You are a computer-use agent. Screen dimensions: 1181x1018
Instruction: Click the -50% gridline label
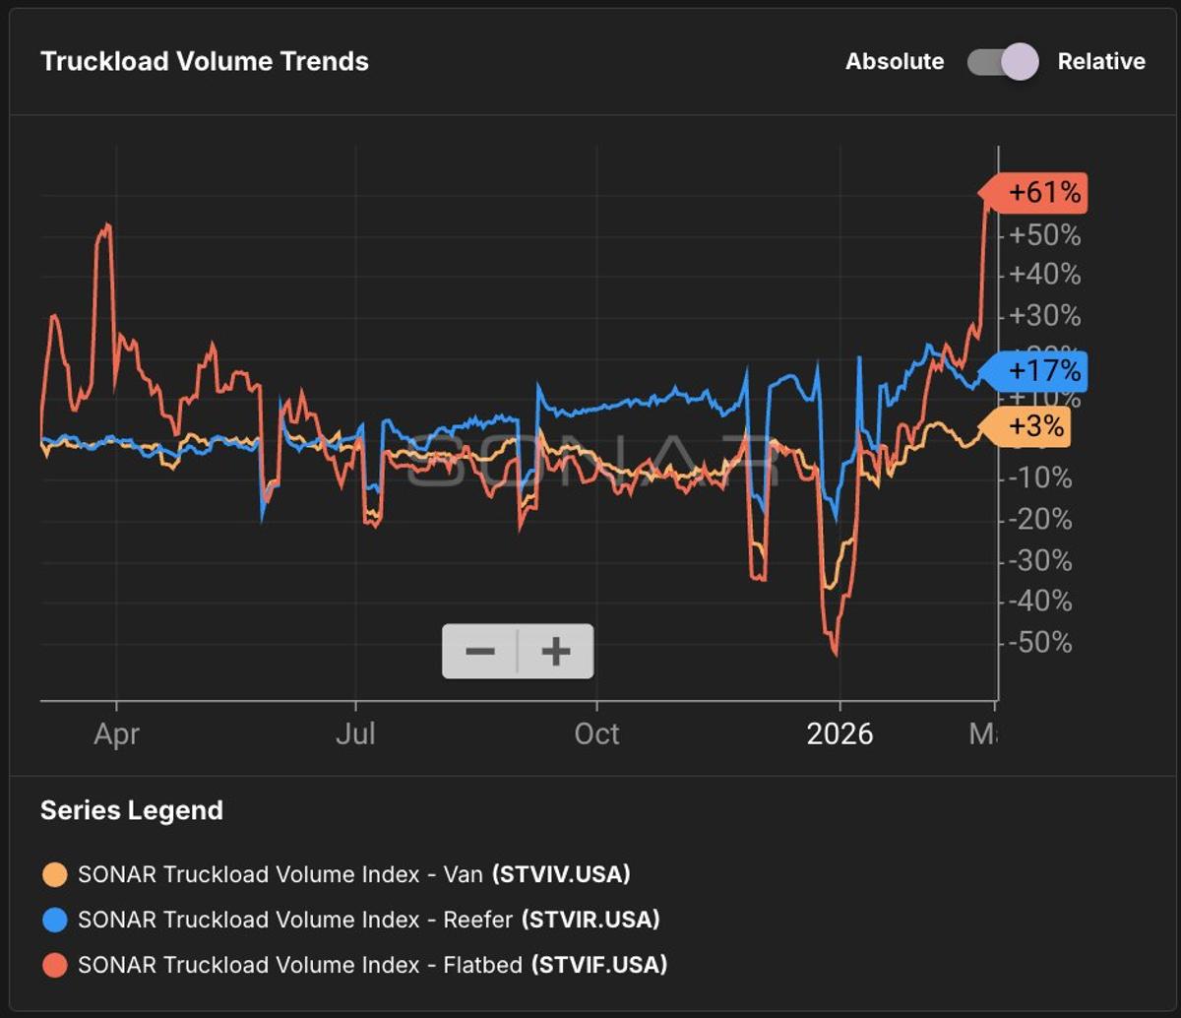pos(1038,642)
